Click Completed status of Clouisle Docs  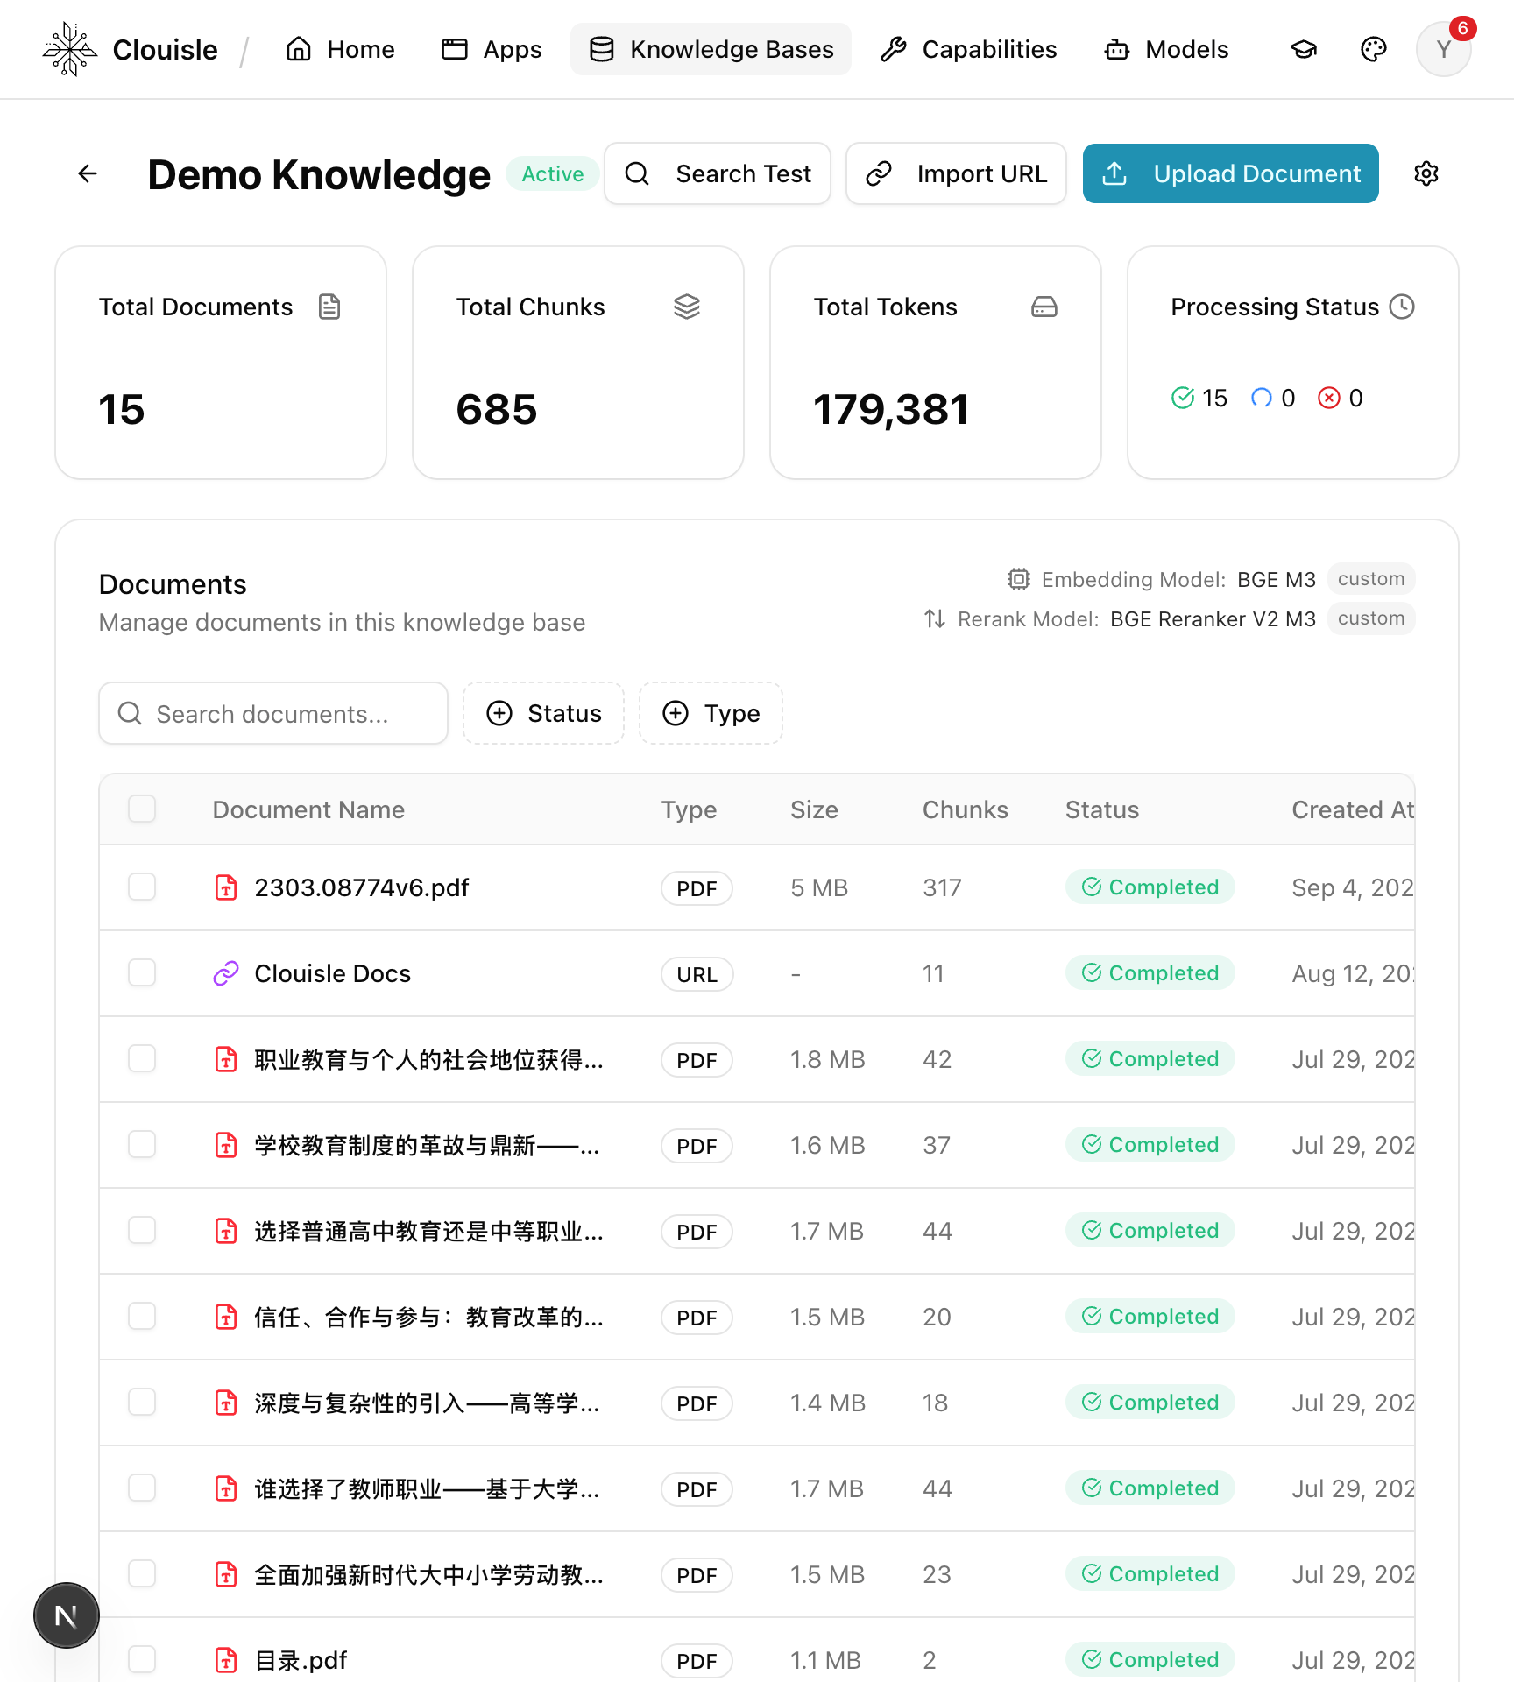pos(1150,972)
